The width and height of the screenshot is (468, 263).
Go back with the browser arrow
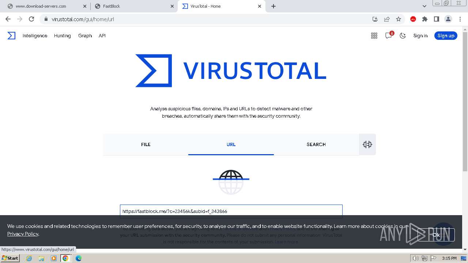8,19
